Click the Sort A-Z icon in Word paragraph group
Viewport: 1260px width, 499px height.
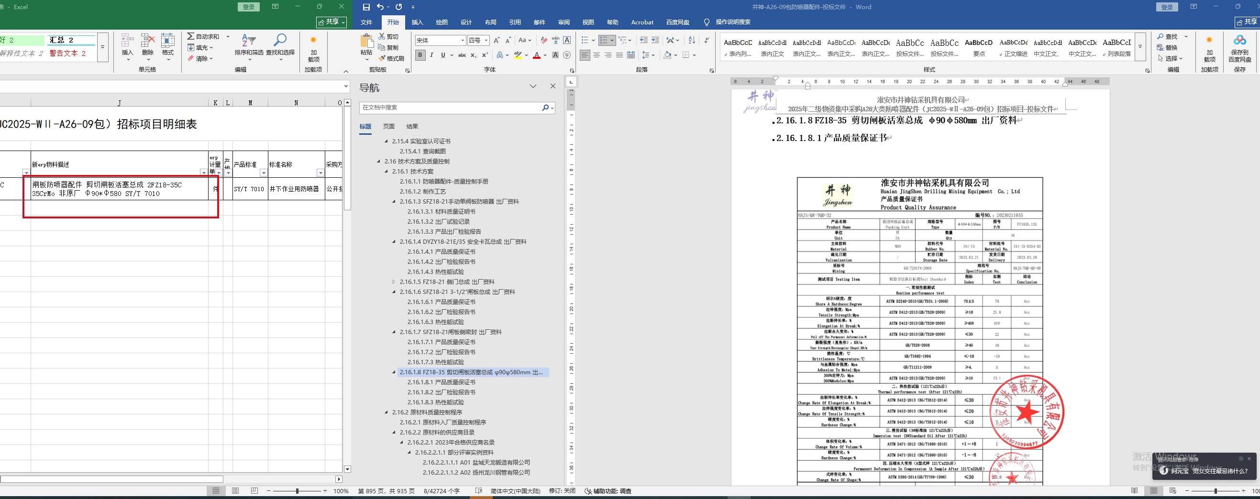(692, 40)
